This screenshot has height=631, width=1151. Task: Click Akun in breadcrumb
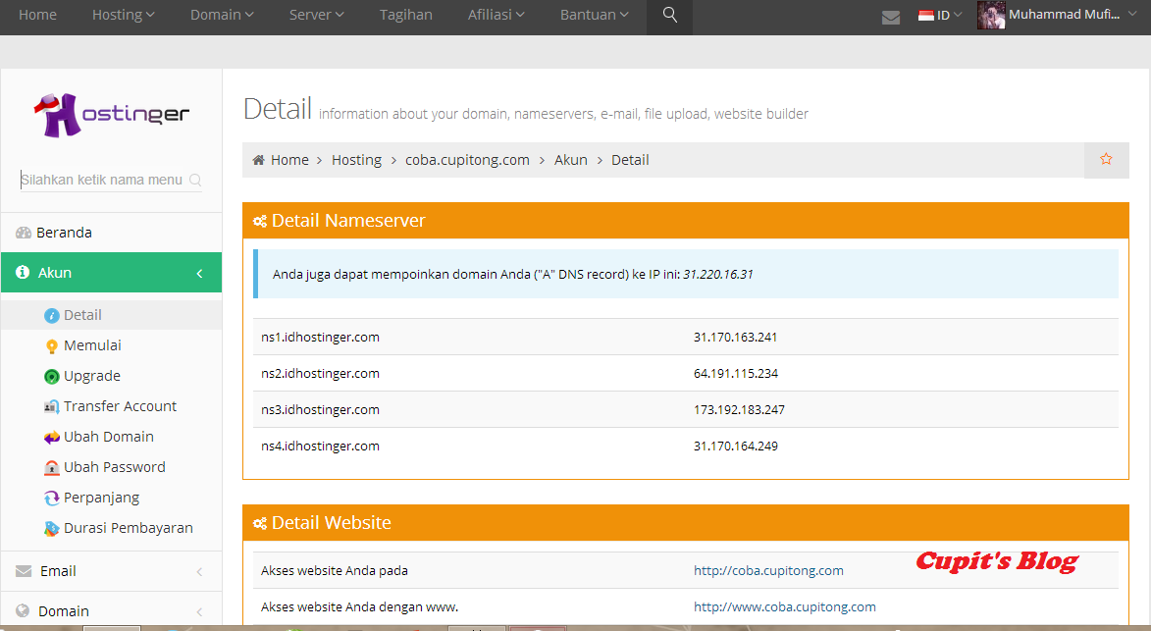pyautogui.click(x=570, y=160)
